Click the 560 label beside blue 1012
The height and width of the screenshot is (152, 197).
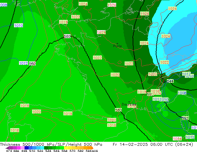[x=32, y=64]
